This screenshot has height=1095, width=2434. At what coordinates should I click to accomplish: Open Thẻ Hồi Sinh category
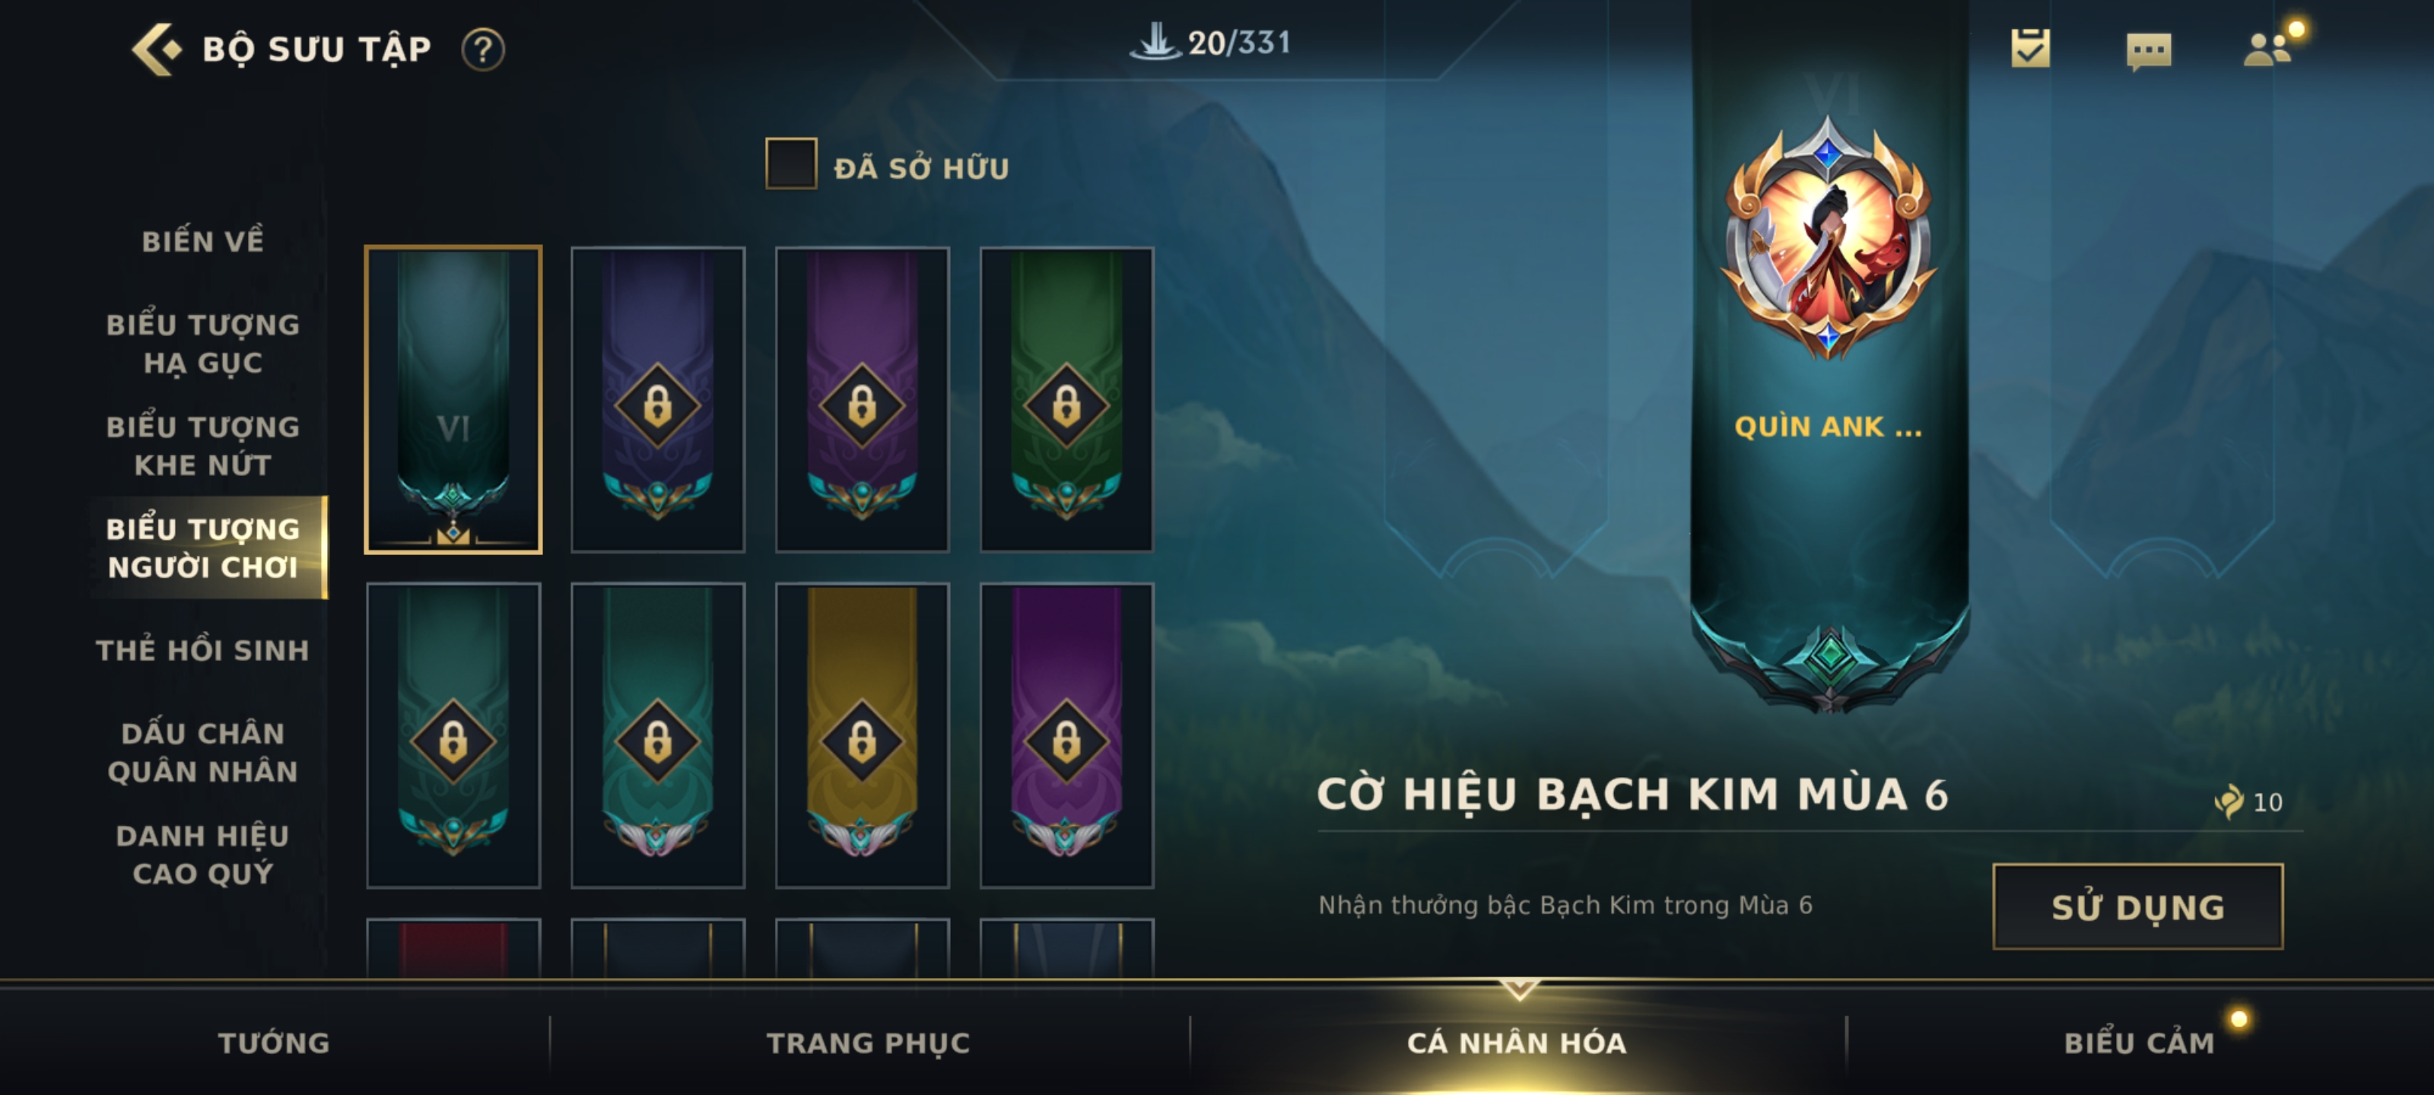click(202, 650)
